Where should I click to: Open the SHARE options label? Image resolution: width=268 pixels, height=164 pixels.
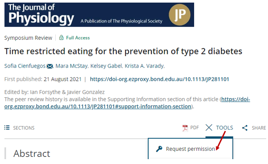(x=259, y=128)
